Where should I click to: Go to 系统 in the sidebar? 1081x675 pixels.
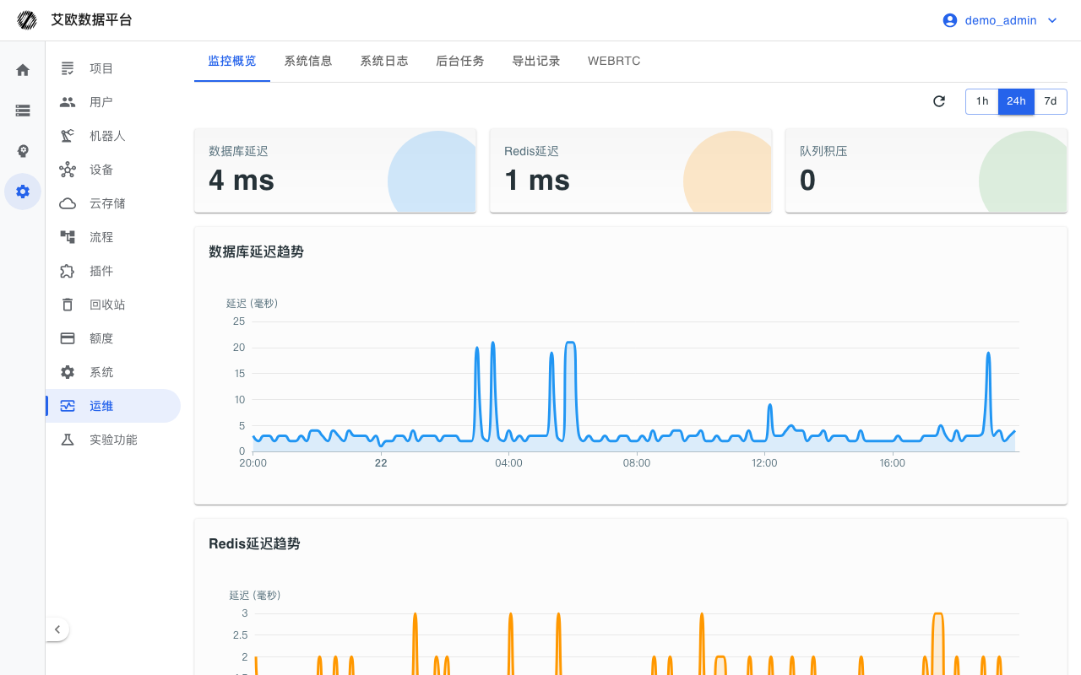tap(113, 372)
